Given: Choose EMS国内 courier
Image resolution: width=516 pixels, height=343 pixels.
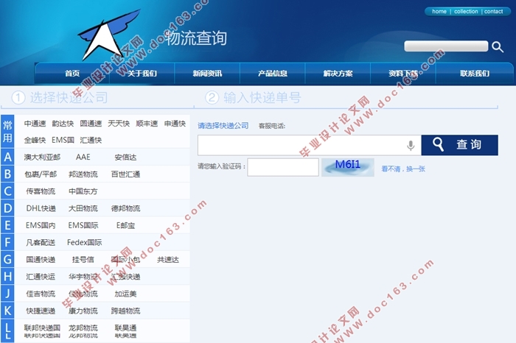Looking at the screenshot, I should pyautogui.click(x=41, y=225).
